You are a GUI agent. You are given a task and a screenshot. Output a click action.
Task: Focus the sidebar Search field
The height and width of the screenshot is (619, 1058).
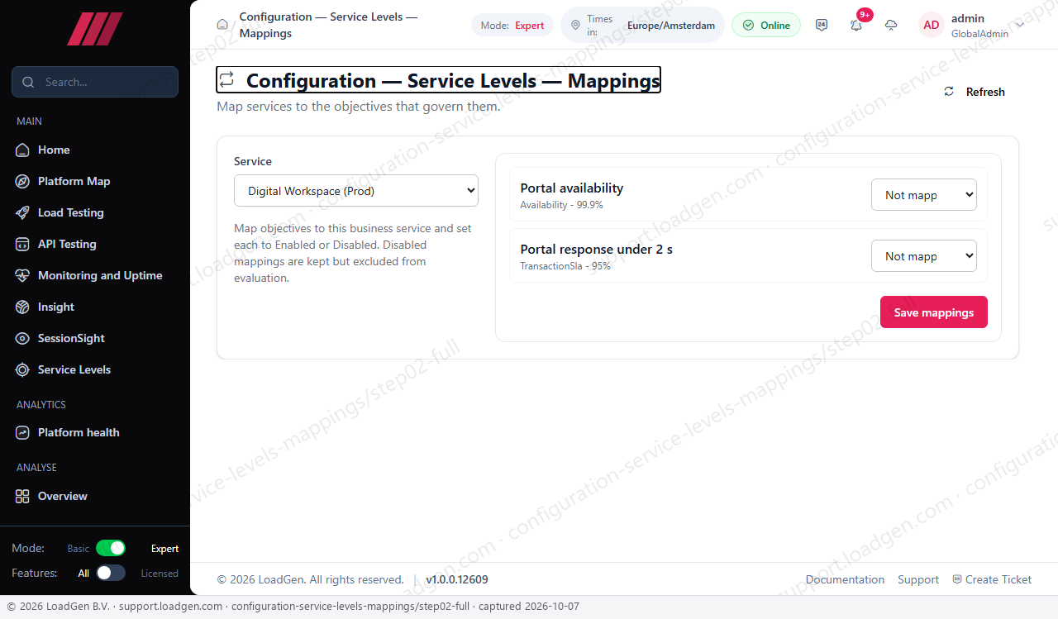pos(95,82)
